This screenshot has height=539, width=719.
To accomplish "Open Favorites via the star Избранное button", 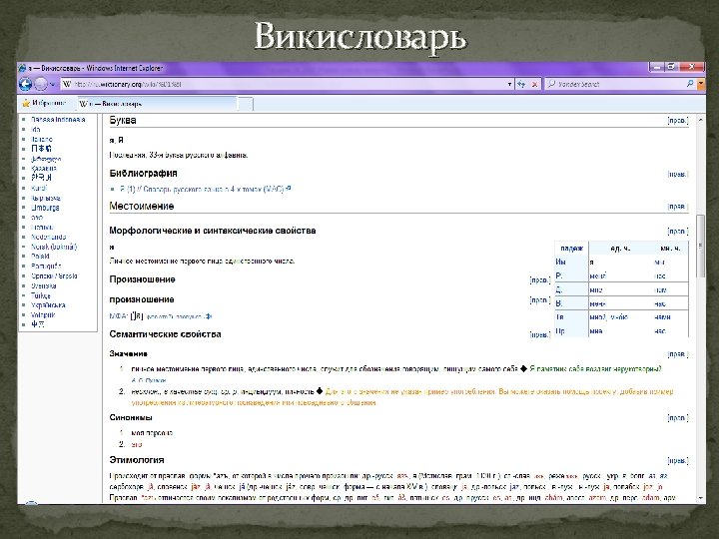I will pyautogui.click(x=45, y=103).
